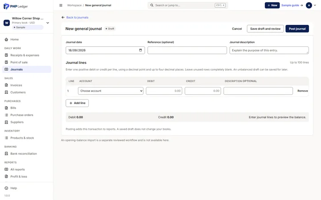Open the calendar picker icon in Journal date
The height and width of the screenshot is (200, 321).
(x=140, y=50)
